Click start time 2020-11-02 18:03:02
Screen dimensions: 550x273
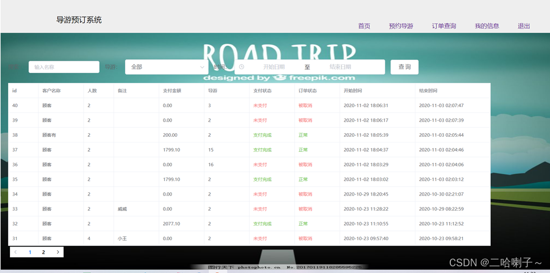click(366, 179)
